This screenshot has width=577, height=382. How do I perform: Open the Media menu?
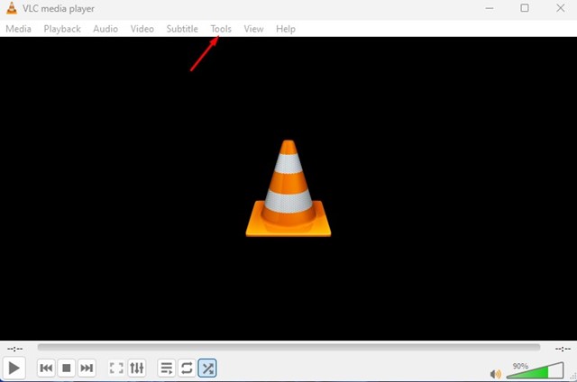(x=18, y=29)
